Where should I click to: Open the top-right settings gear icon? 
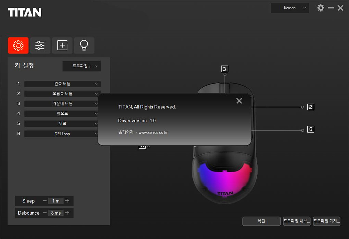click(x=320, y=8)
